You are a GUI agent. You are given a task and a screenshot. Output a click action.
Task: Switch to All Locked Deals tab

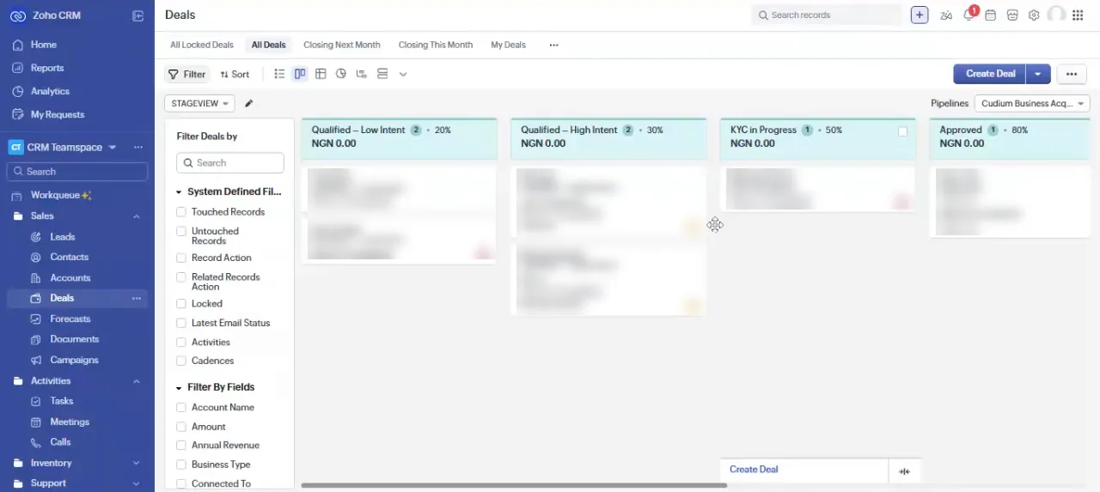pyautogui.click(x=202, y=45)
